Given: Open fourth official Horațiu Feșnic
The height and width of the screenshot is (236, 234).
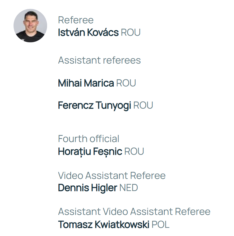Looking at the screenshot, I should (x=90, y=151).
